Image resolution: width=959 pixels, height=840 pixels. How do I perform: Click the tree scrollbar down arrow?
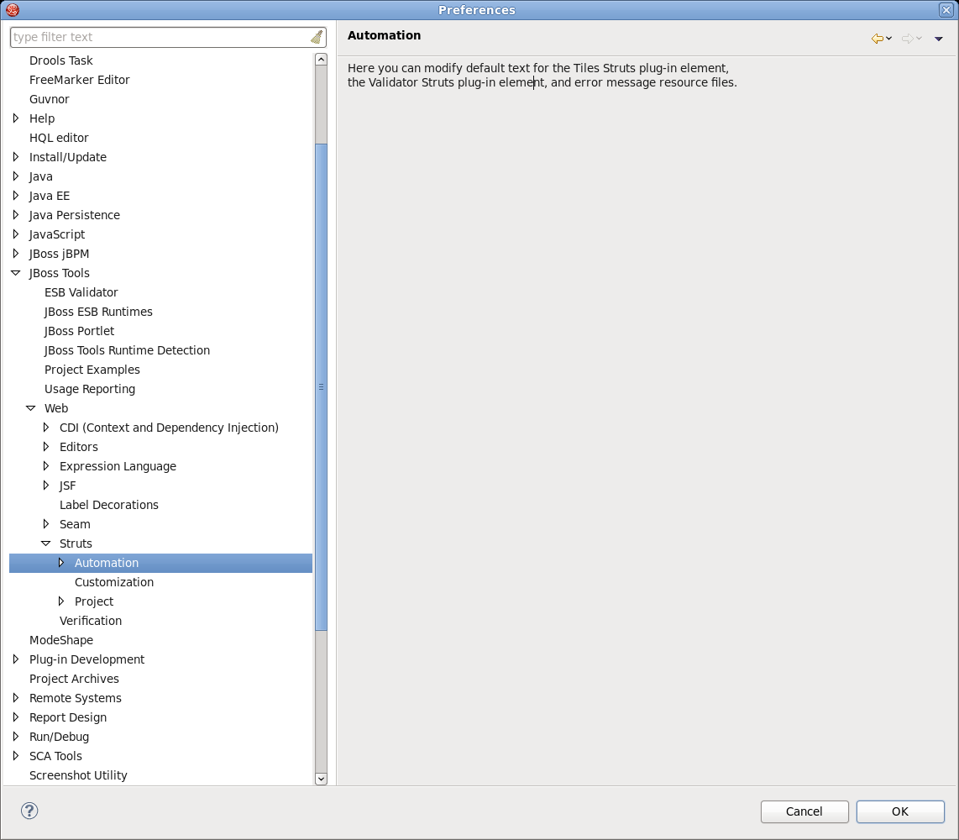point(321,779)
